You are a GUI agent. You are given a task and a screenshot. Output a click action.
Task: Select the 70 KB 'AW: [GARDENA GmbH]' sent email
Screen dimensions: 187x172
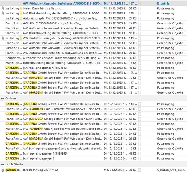tap(93, 78)
